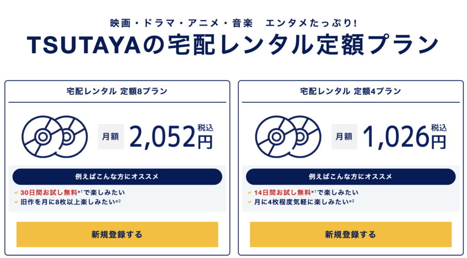Click 例えばこんな方にオススメ banner in 定額4プラン
The width and height of the screenshot is (467, 258).
click(x=351, y=177)
